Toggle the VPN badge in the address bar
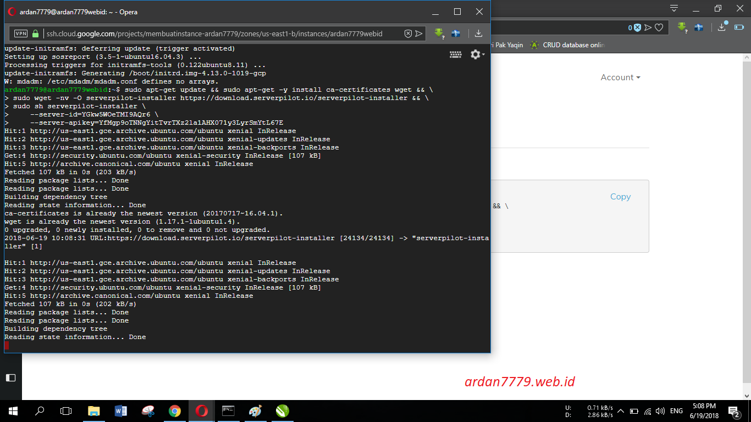The width and height of the screenshot is (751, 422). 20,34
